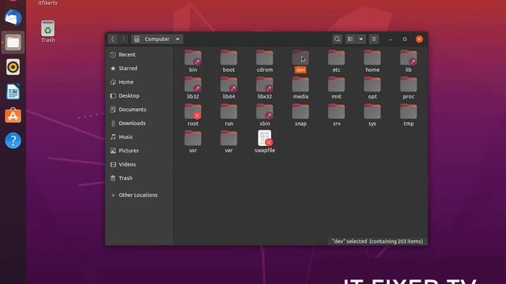Click the Files icon in the dock
506x284 pixels.
tap(13, 42)
